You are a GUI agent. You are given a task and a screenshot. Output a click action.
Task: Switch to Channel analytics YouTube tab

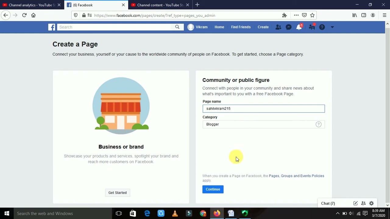32,5
